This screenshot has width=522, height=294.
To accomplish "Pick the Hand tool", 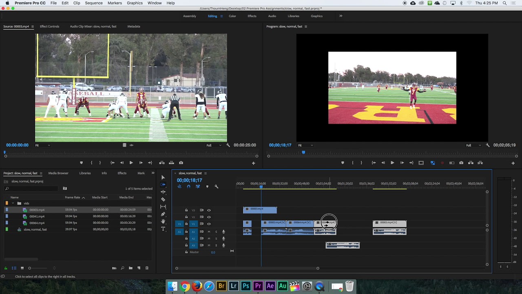I will pyautogui.click(x=163, y=221).
